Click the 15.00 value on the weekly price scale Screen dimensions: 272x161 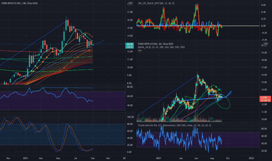[130, 28]
